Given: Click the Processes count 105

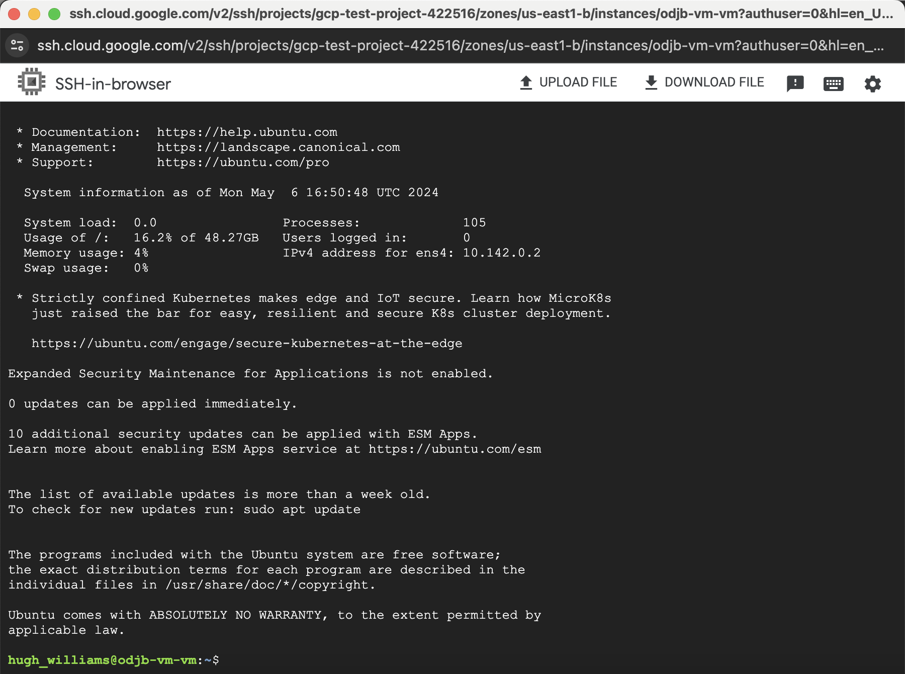Looking at the screenshot, I should [x=475, y=223].
